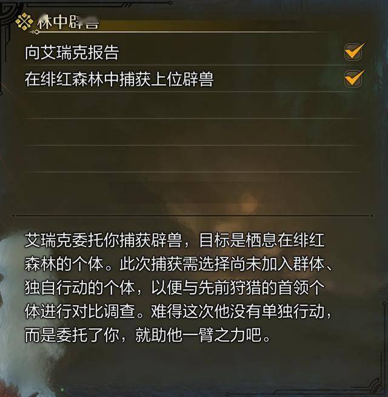Screen dimensions: 388x397
Task: Click the divider line above the description
Action: pos(192,215)
